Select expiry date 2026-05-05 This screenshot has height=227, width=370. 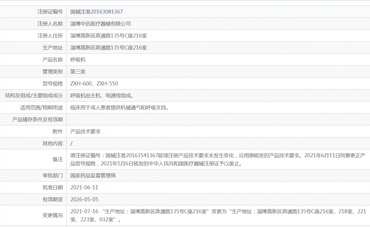[84, 200]
